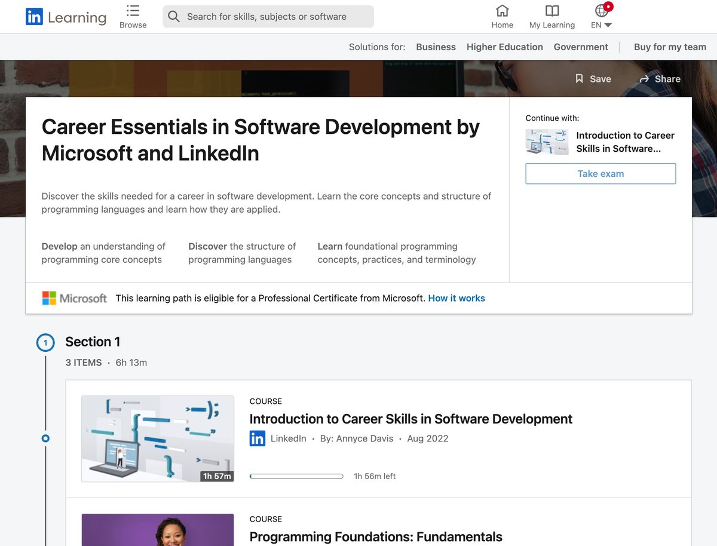Click the Share arrow icon

(x=644, y=79)
